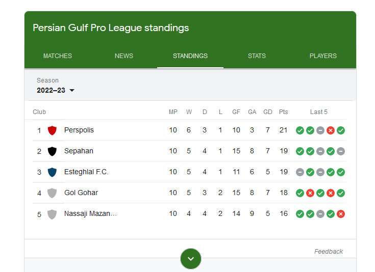This screenshot has width=375, height=272.
Task: Click the Pts column header
Action: 284,112
